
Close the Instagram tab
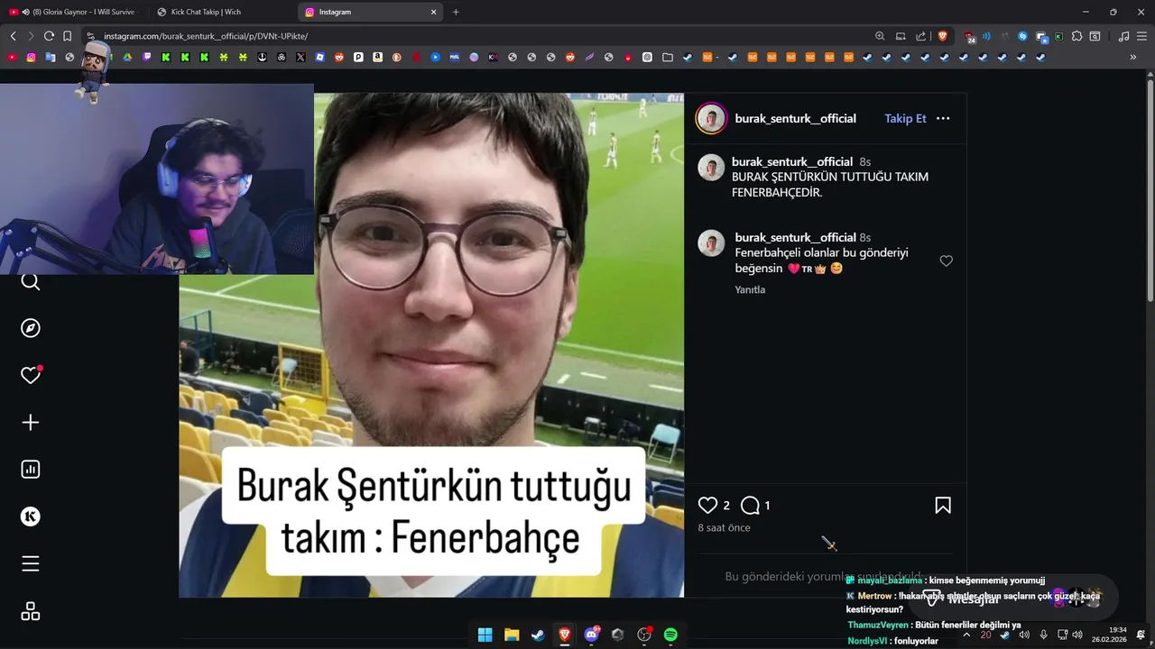tap(433, 12)
